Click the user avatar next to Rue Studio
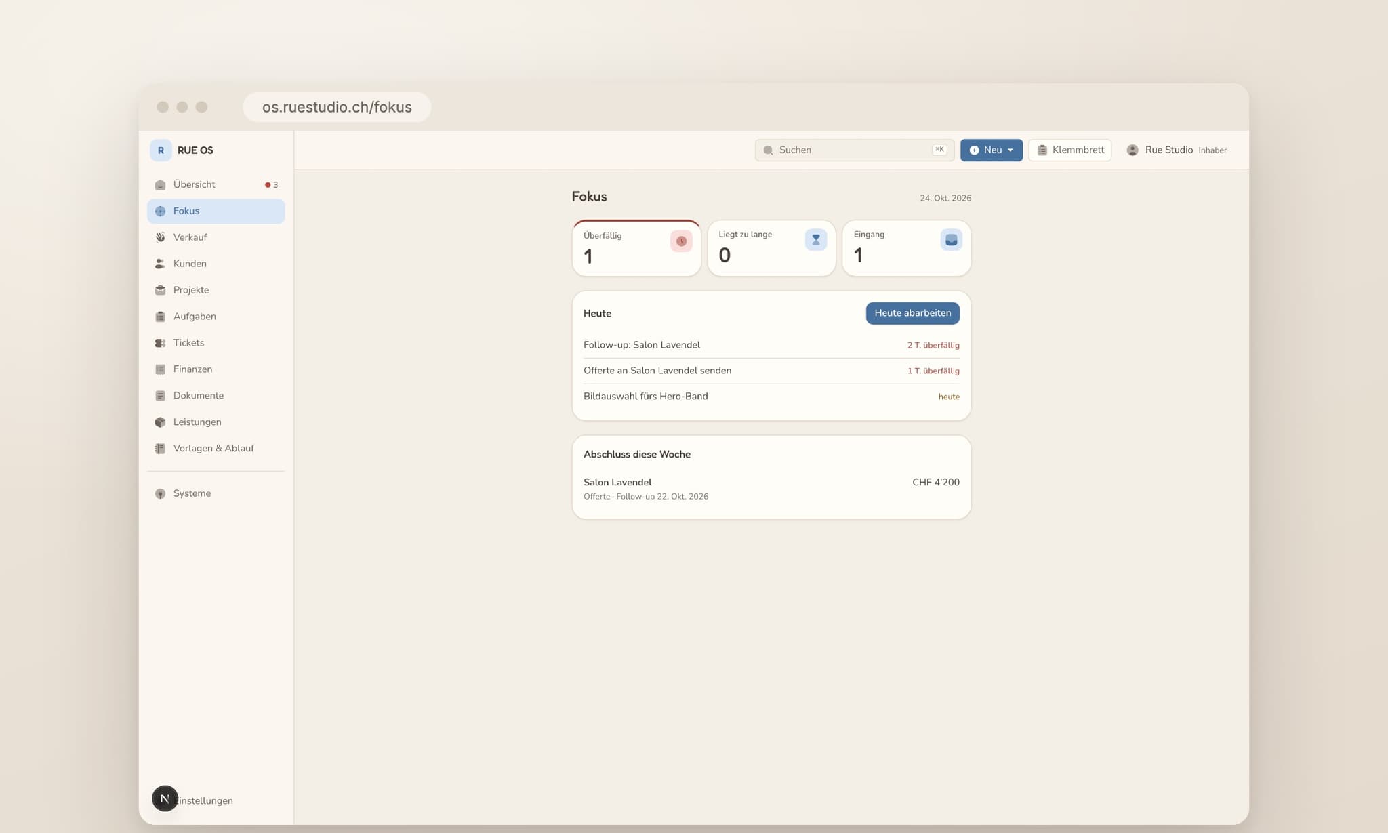Viewport: 1388px width, 833px height. [1132, 150]
